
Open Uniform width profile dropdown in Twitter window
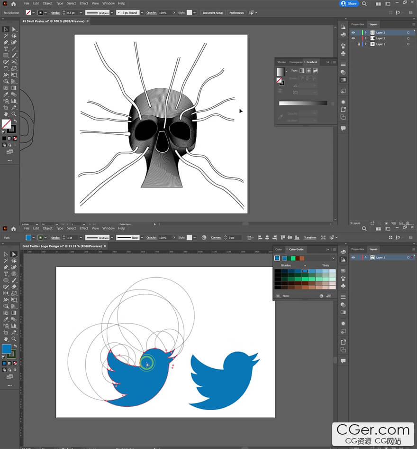tap(112, 238)
